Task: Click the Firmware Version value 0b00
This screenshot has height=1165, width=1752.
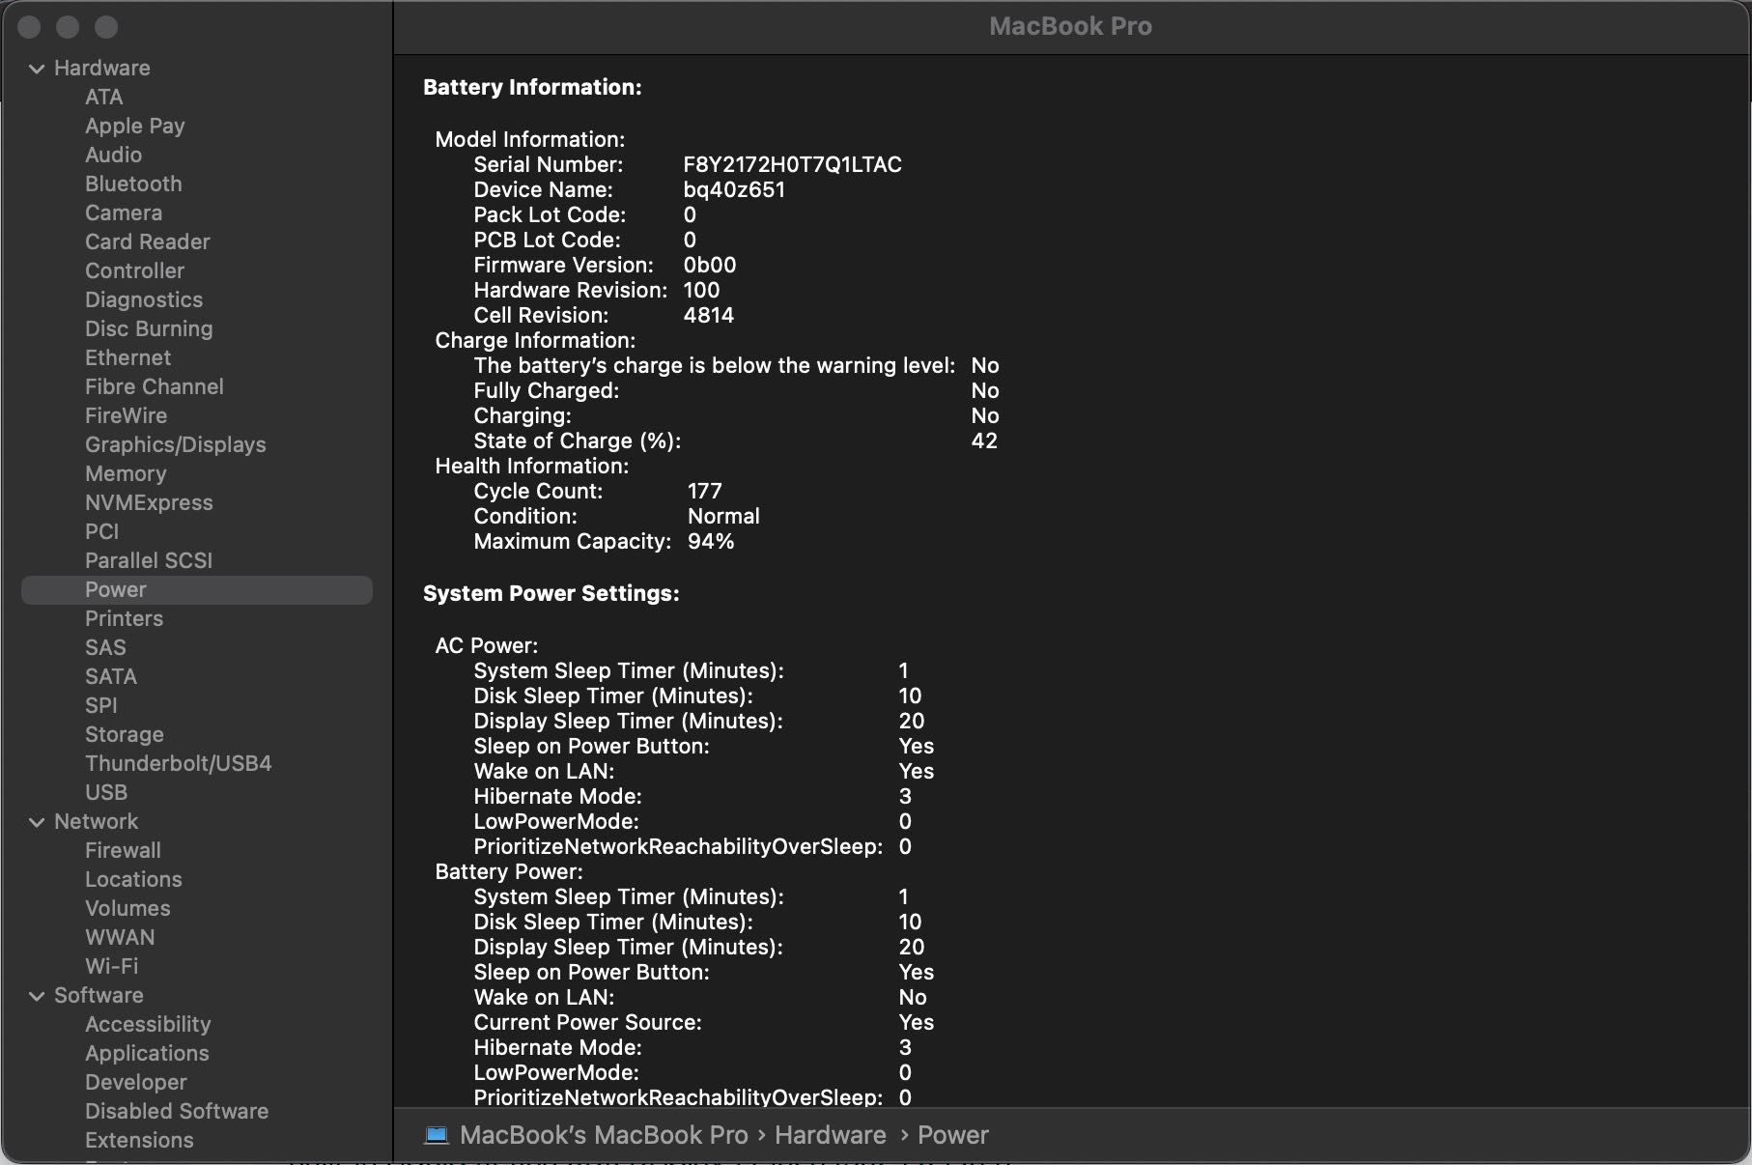Action: 710,266
